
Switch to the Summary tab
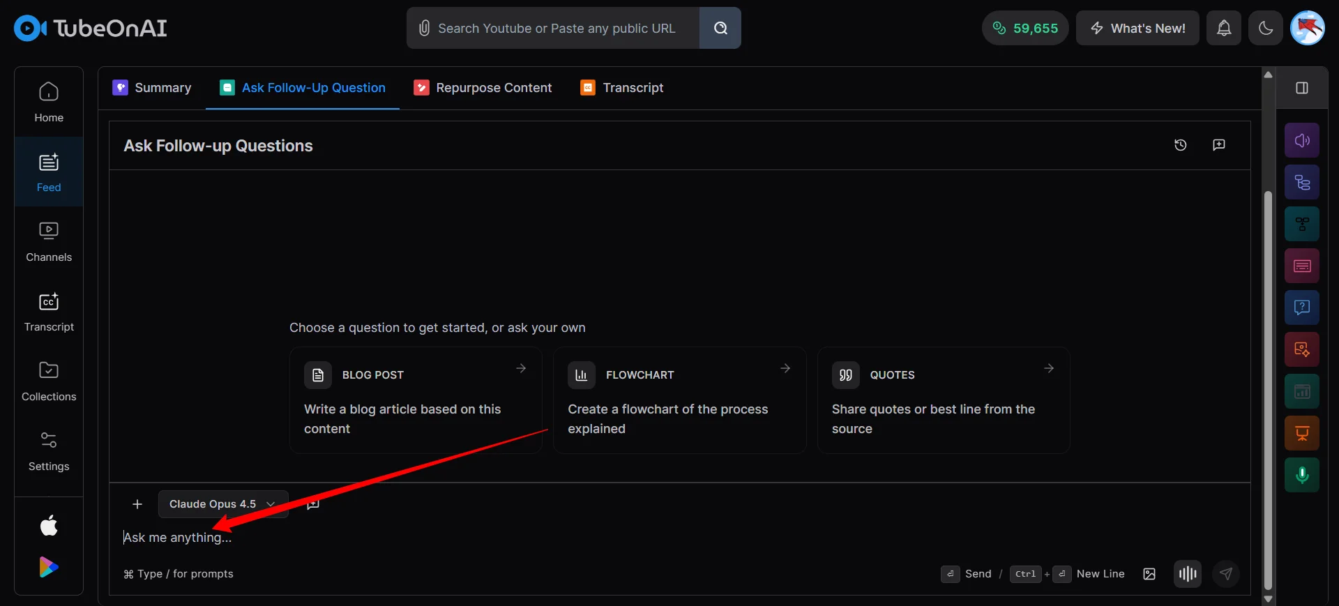tap(152, 88)
